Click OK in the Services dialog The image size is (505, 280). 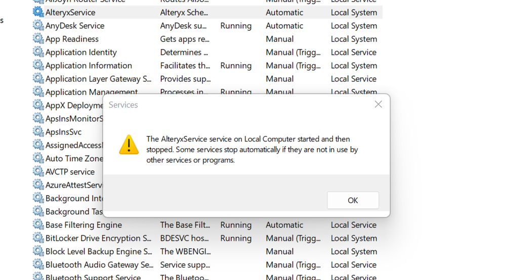click(353, 200)
